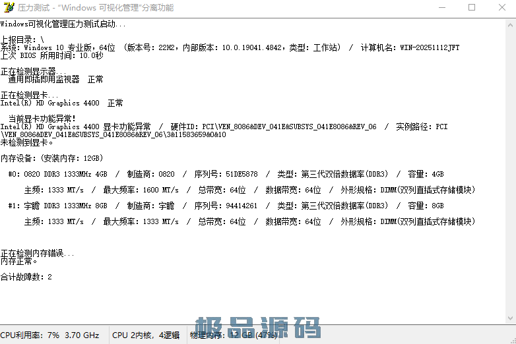Click the scroll down arrow of vertical scrollbar
Viewport: 516px width, 344px height.
(x=510, y=319)
